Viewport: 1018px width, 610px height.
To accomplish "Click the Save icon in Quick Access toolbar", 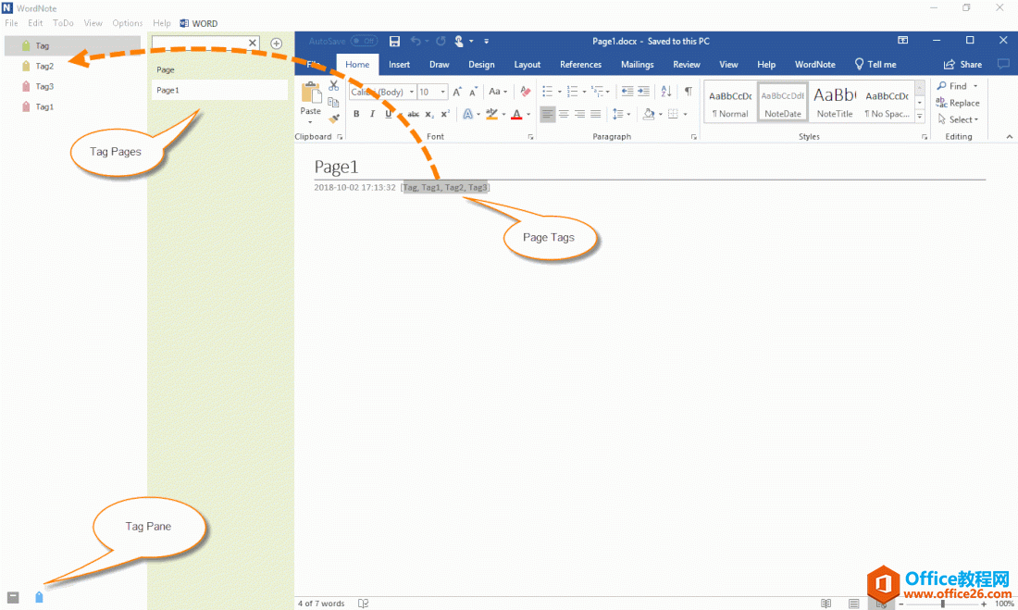I will 395,41.
